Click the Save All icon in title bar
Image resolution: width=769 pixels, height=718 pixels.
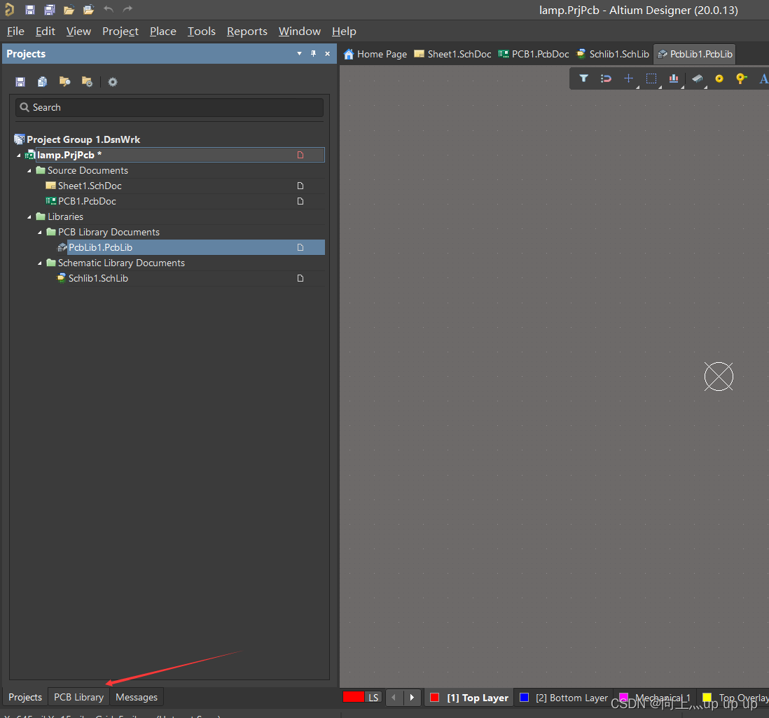50,9
